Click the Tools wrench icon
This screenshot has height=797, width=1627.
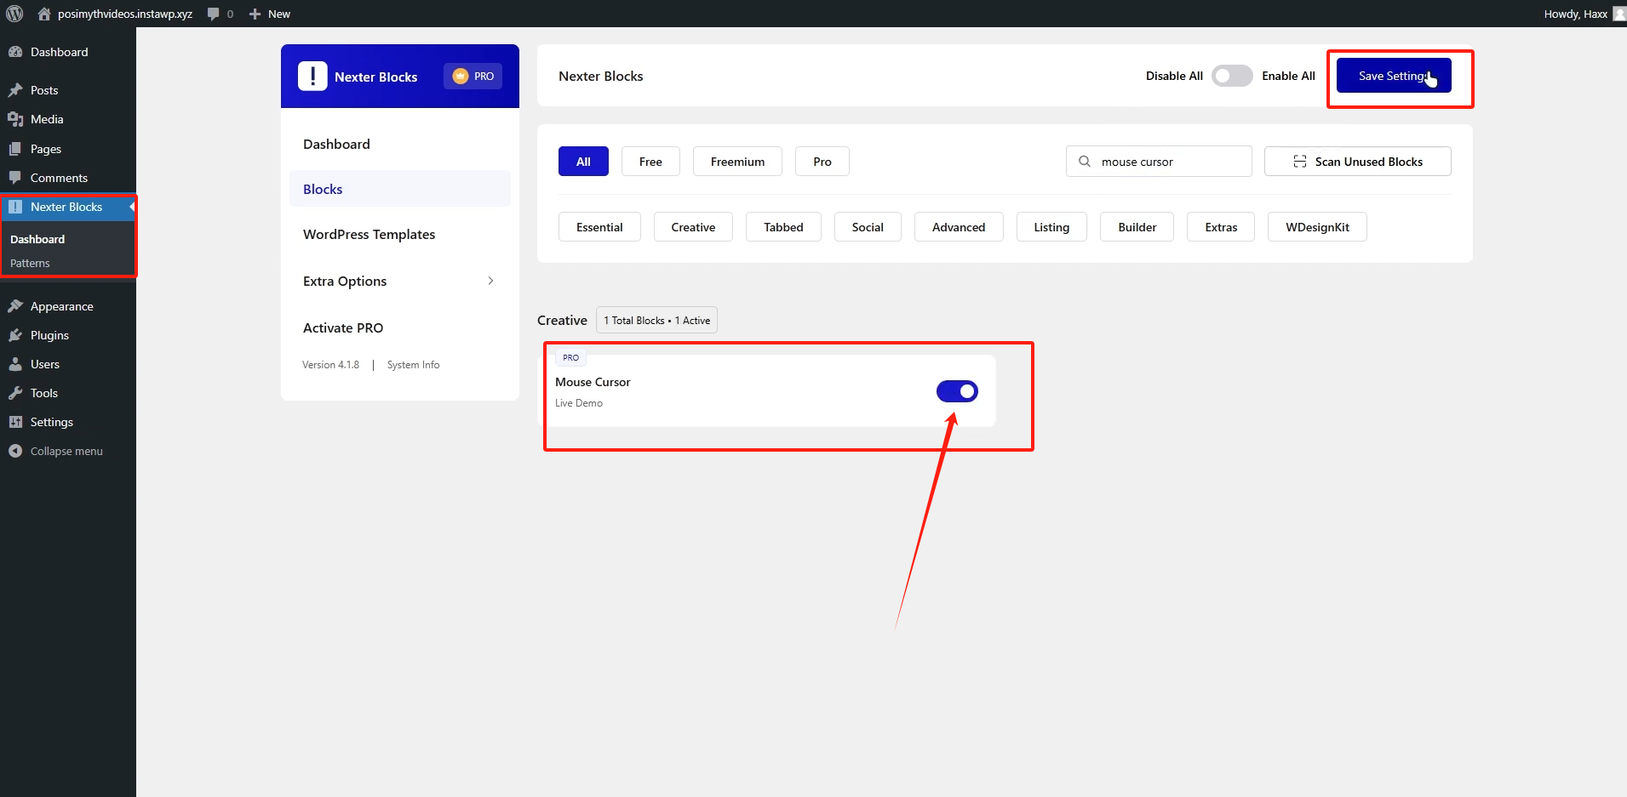[x=17, y=392]
